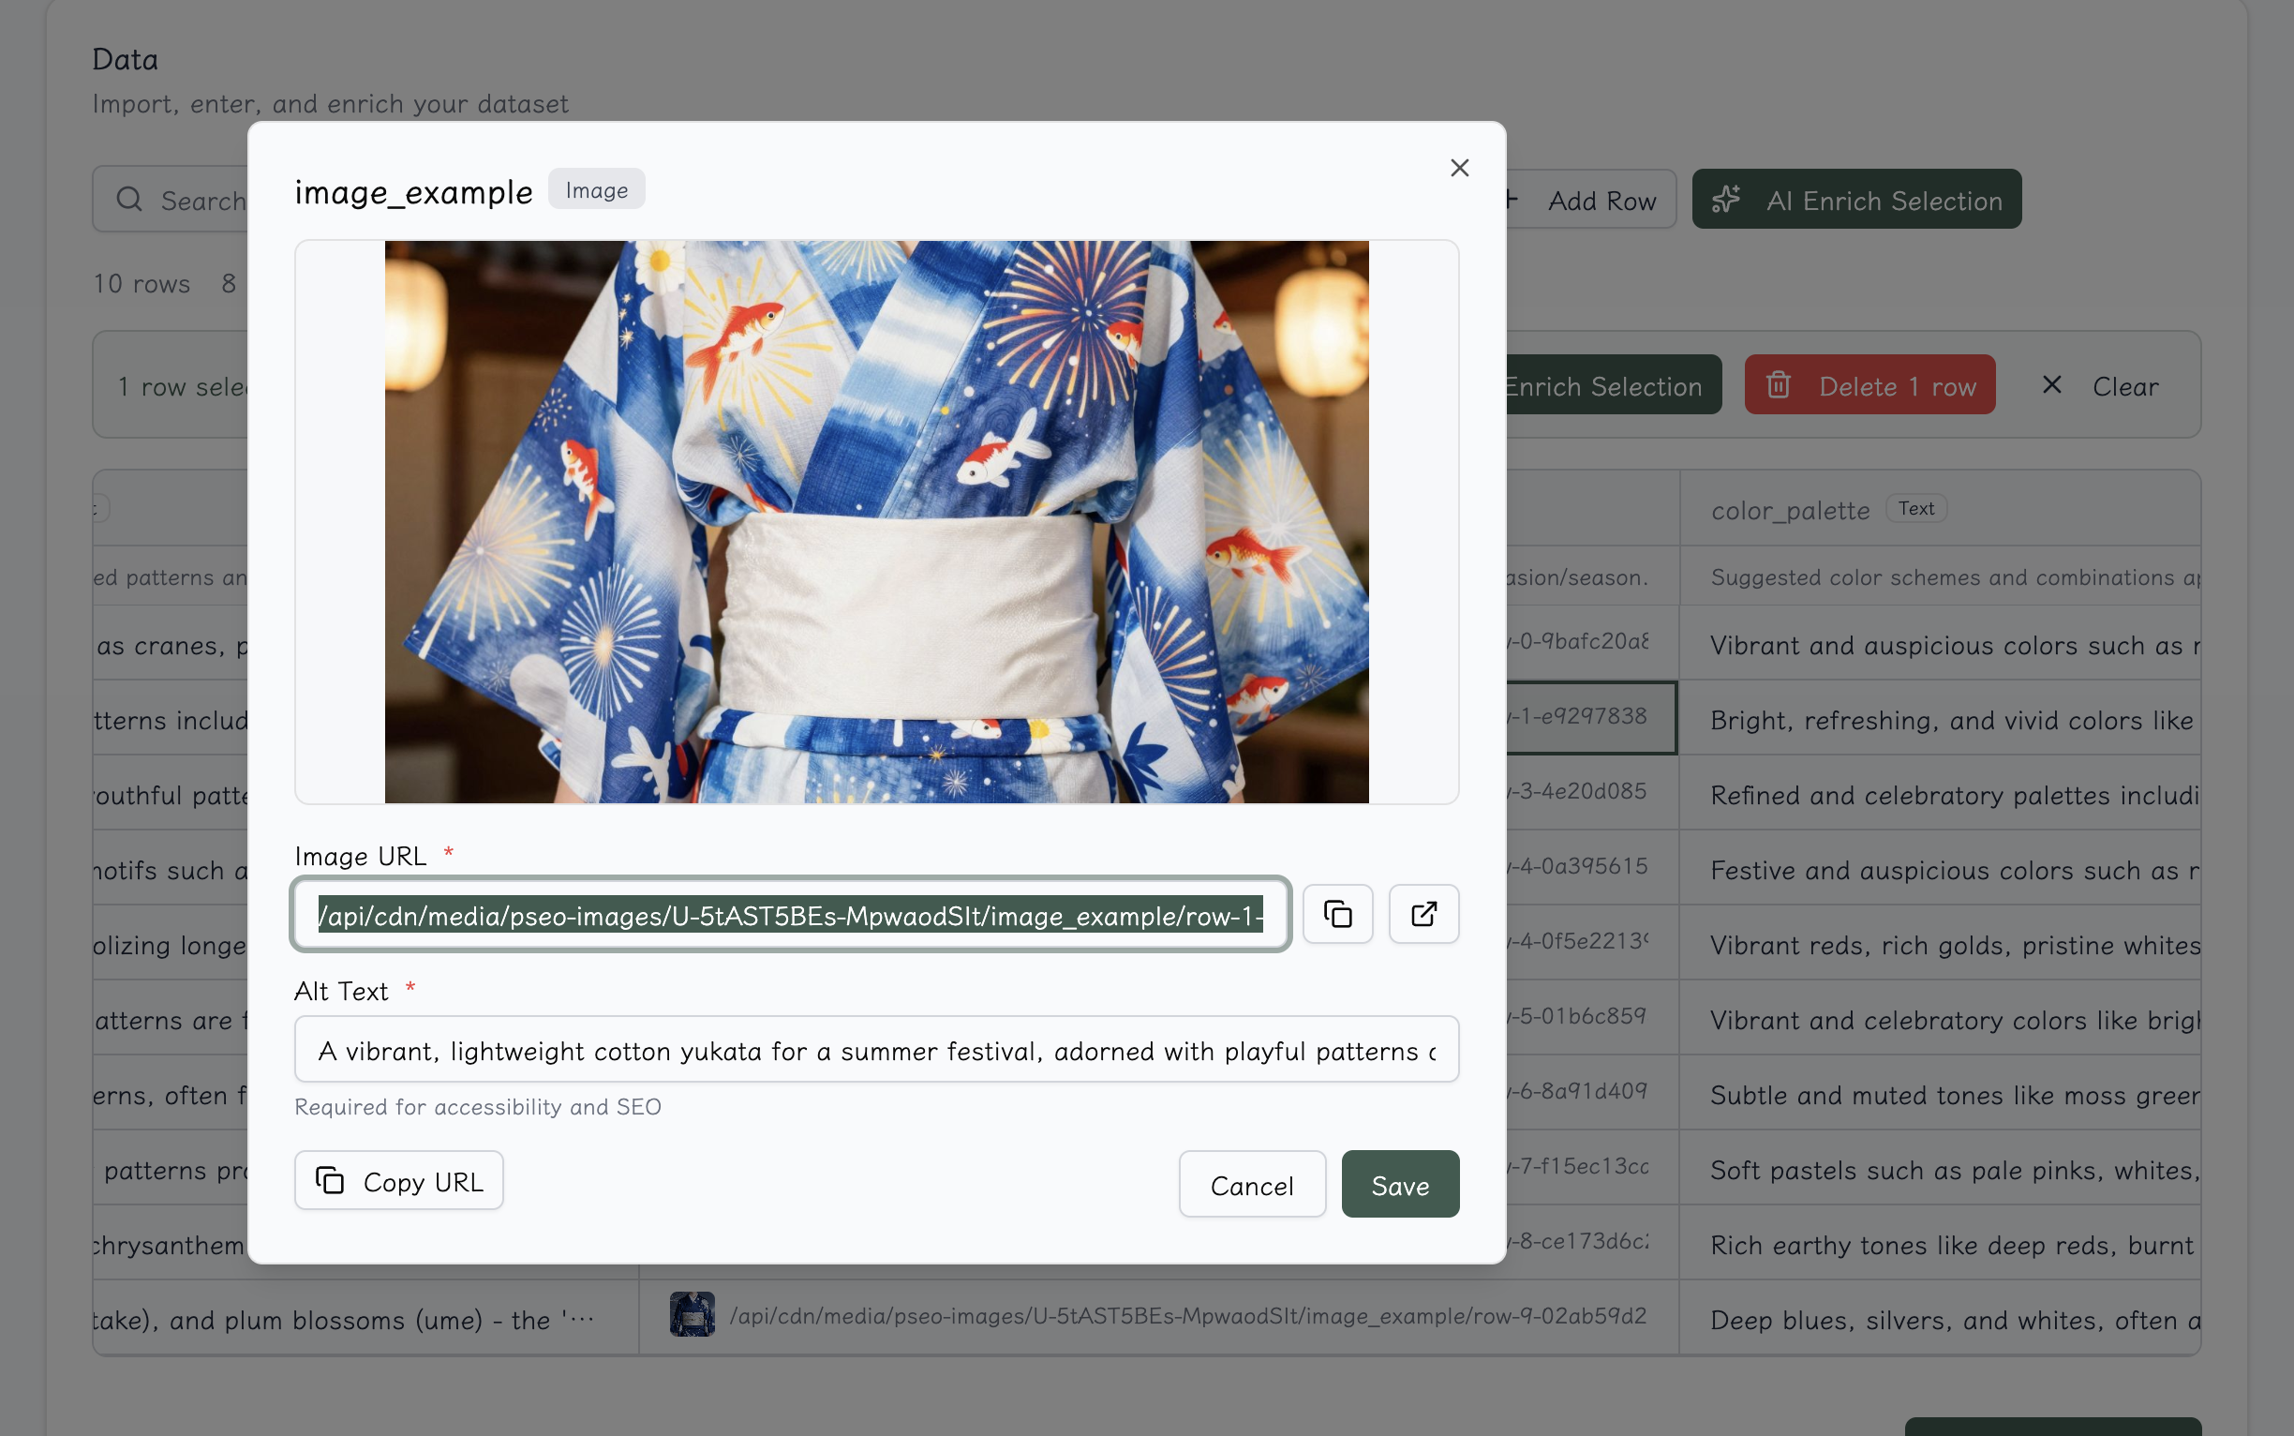This screenshot has height=1436, width=2294.
Task: Click the search magnifier icon
Action: pos(129,200)
